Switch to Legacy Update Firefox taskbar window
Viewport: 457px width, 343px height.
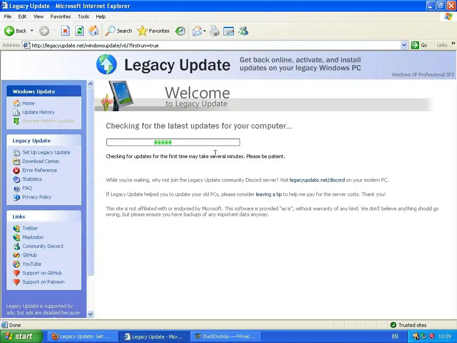point(82,336)
